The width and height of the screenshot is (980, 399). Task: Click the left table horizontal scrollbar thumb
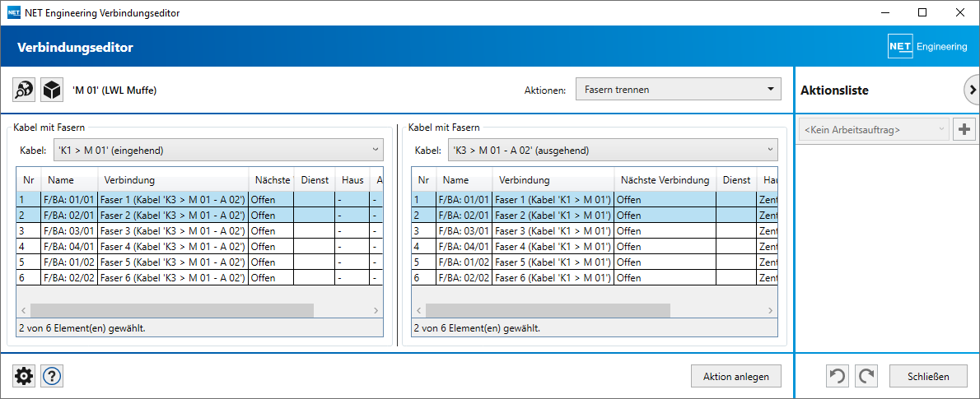pos(172,310)
